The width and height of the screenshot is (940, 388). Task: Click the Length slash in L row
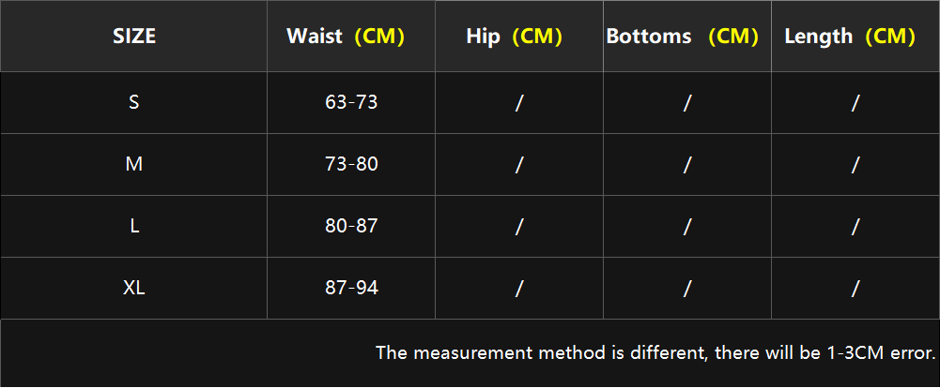coord(855,227)
